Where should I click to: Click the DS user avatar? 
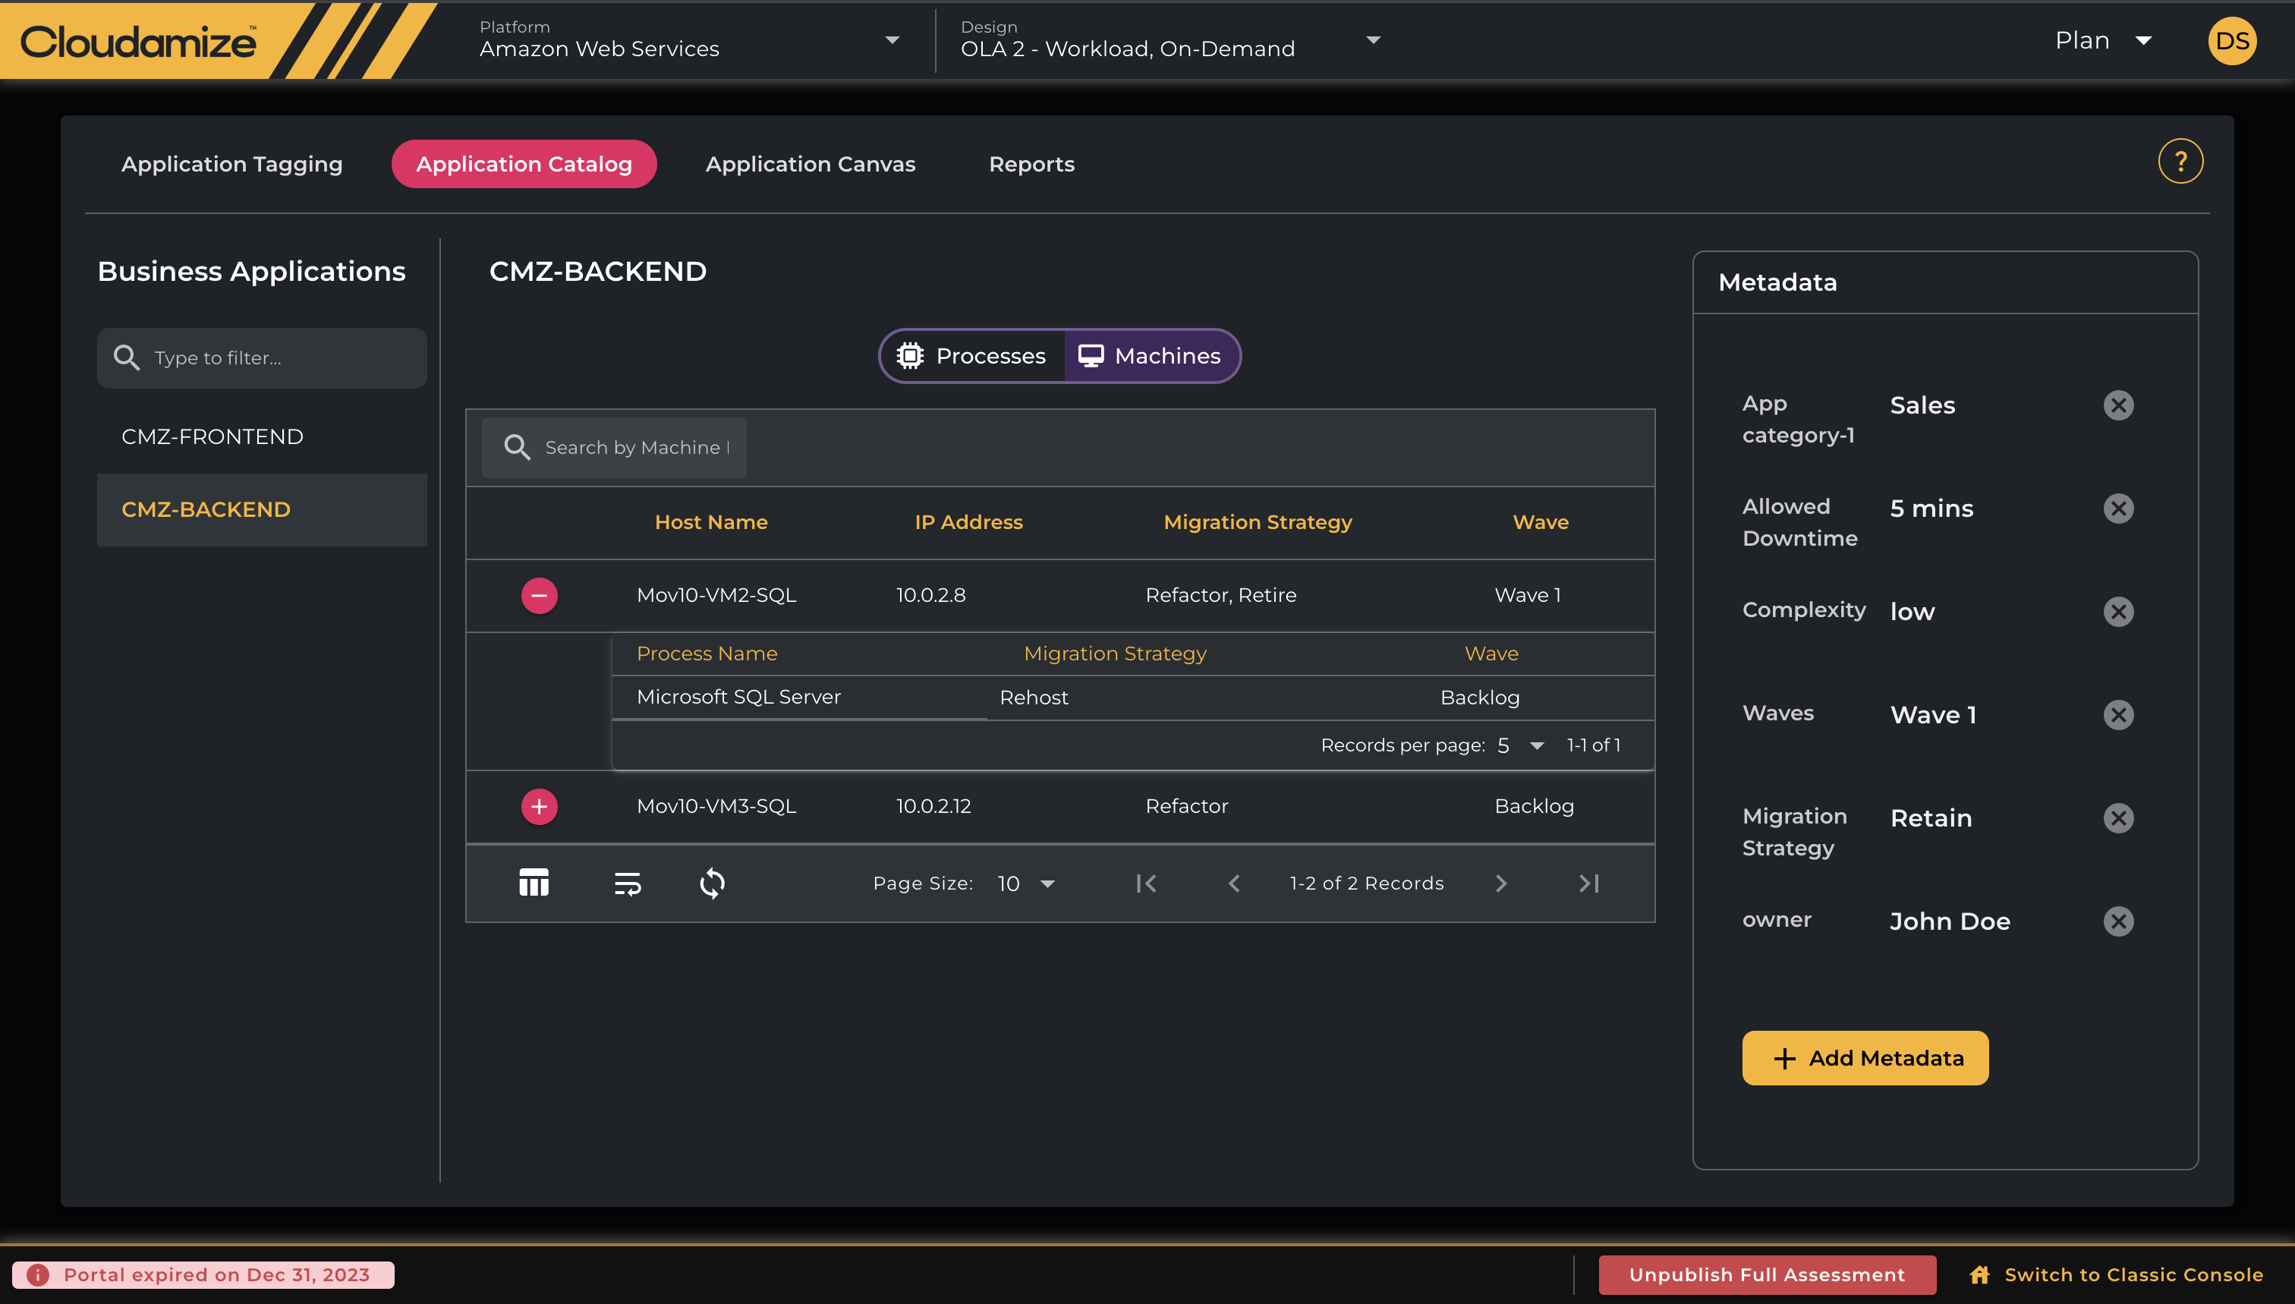2231,41
